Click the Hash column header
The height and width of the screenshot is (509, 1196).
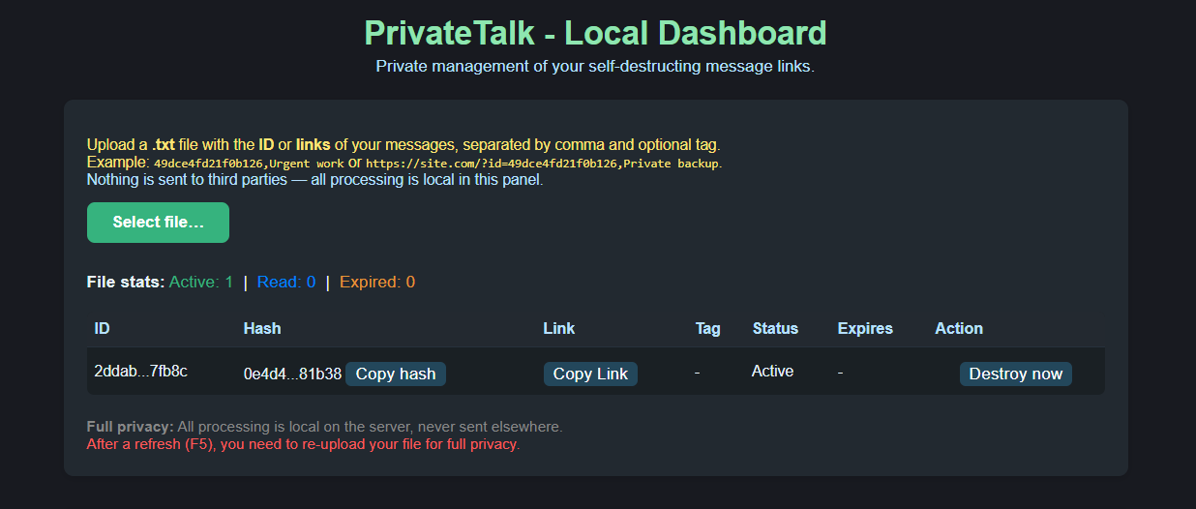262,329
